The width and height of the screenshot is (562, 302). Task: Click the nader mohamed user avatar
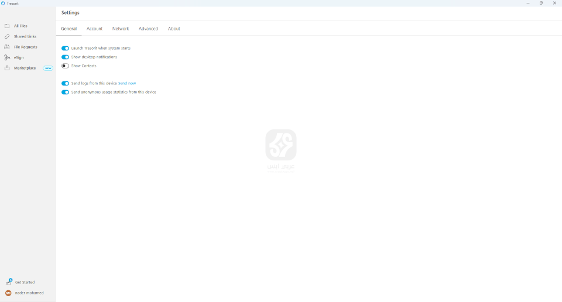tap(8, 293)
